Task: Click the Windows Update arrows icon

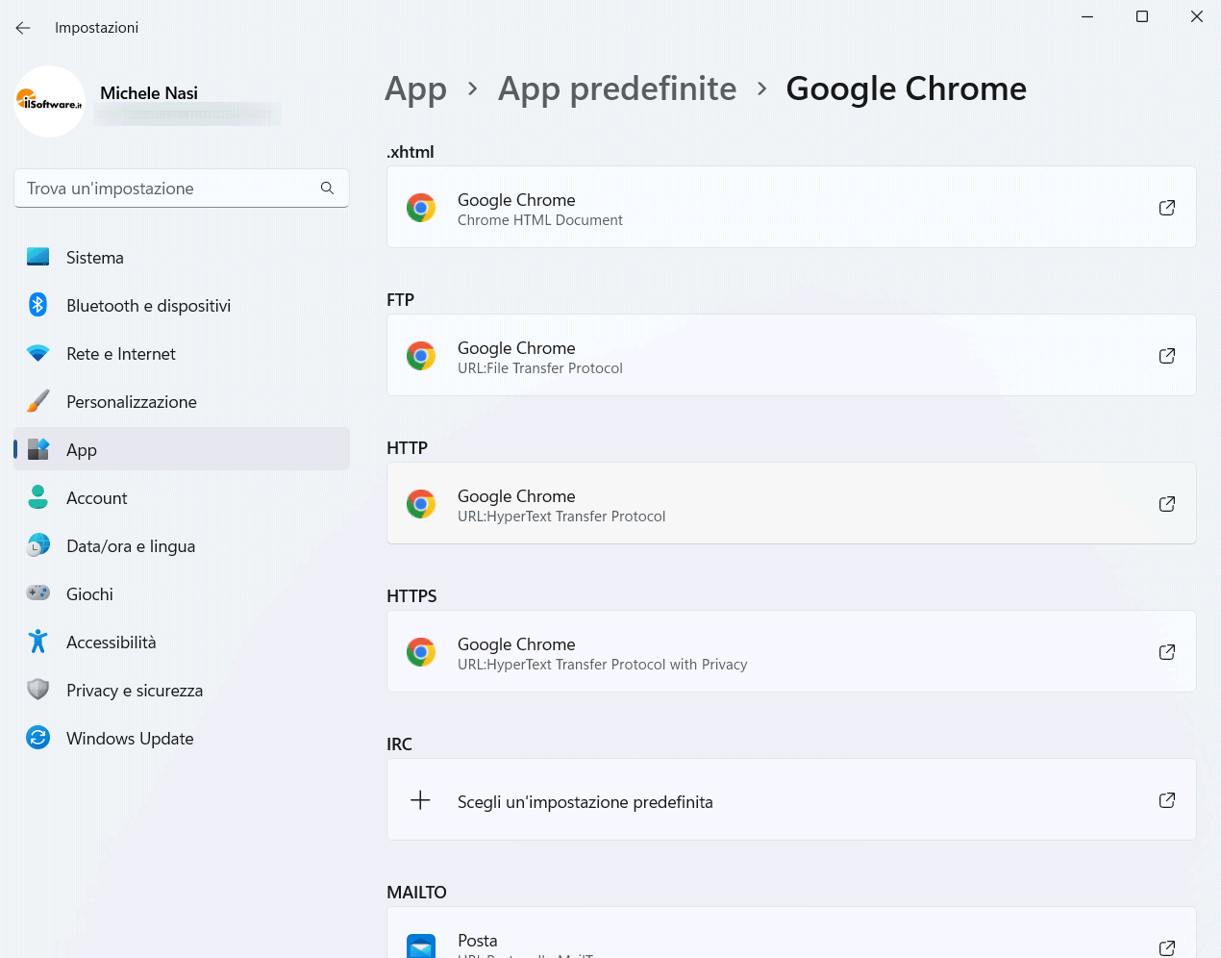Action: pos(38,738)
